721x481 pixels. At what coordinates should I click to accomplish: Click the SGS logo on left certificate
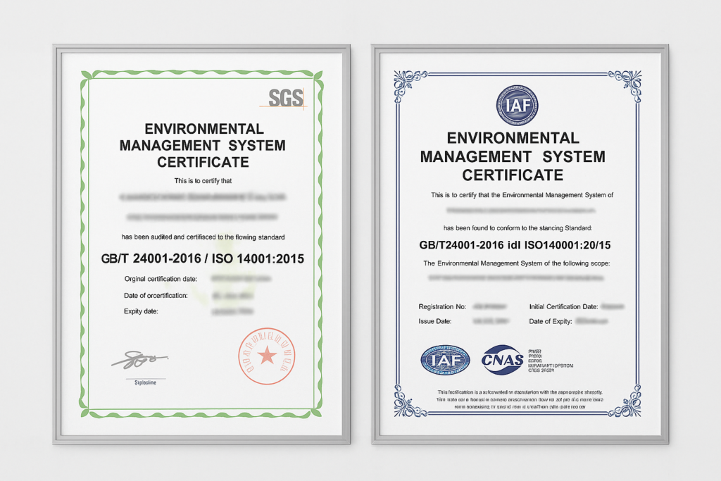(288, 98)
